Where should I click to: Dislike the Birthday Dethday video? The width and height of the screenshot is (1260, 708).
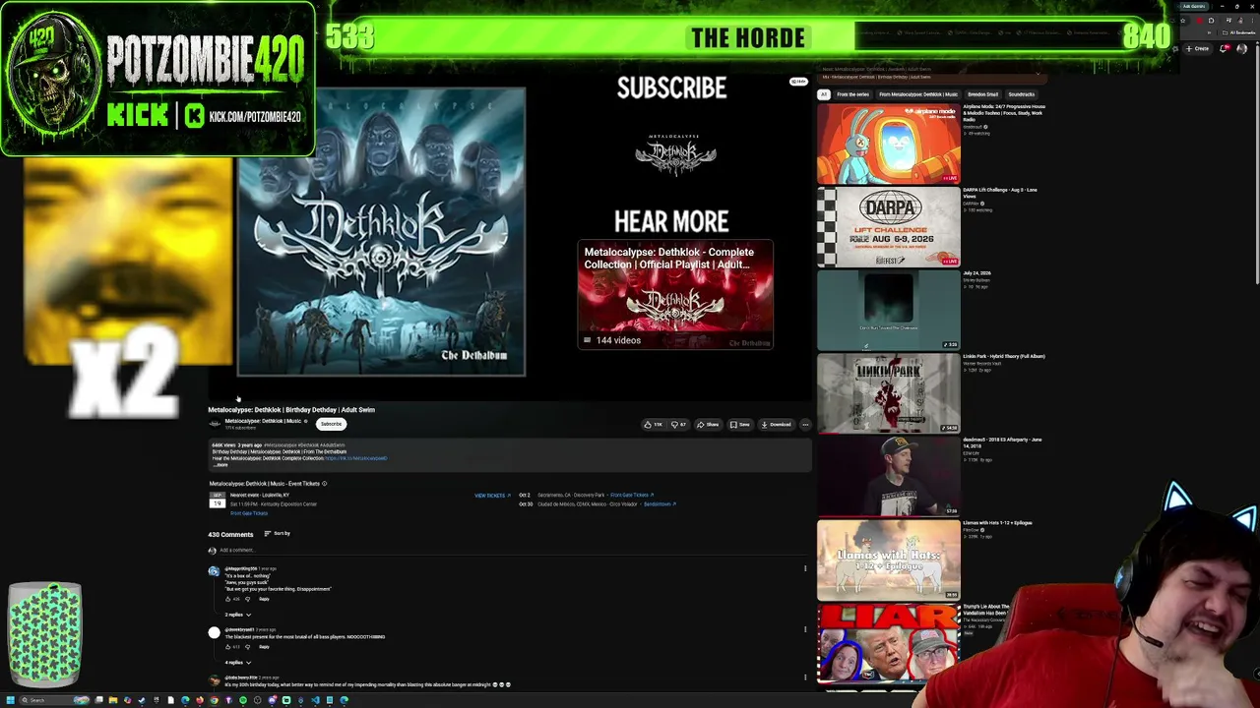pyautogui.click(x=678, y=425)
